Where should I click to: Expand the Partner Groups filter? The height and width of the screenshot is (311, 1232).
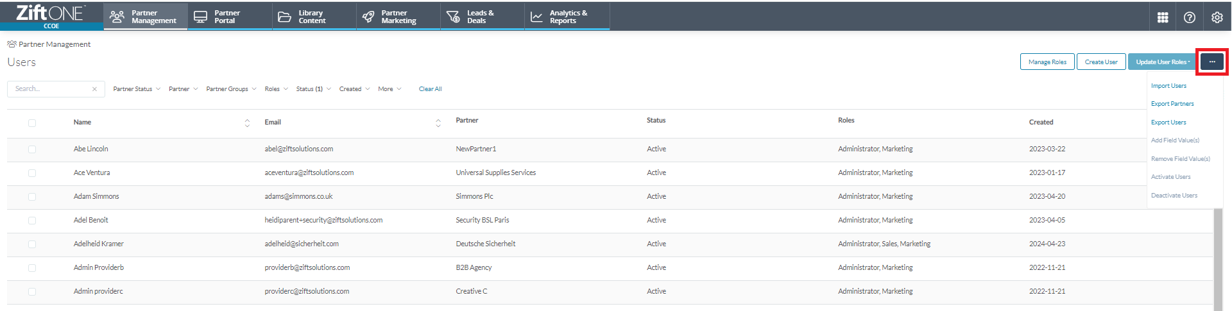pos(231,89)
